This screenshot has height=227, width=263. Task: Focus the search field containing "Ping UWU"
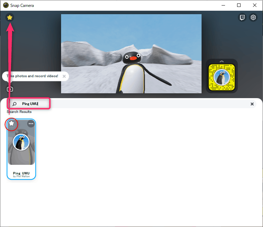point(131,104)
